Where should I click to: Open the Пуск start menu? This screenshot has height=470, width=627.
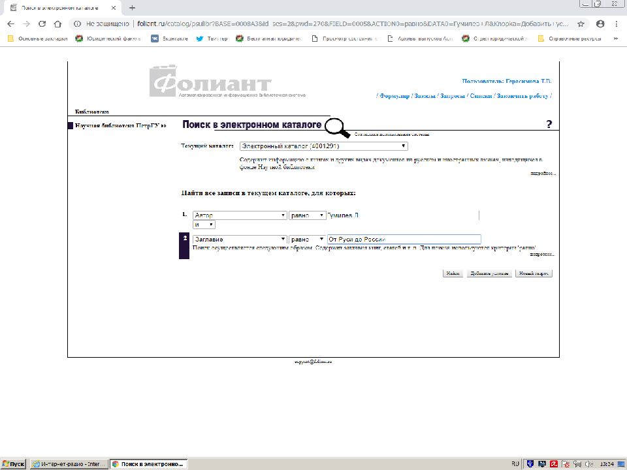13,463
